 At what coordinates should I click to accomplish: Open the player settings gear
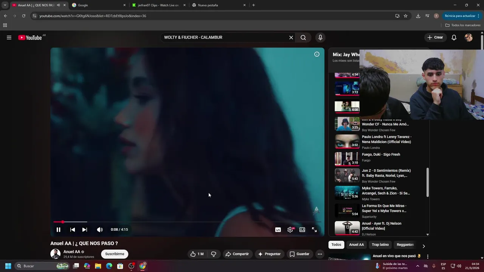pos(290,230)
